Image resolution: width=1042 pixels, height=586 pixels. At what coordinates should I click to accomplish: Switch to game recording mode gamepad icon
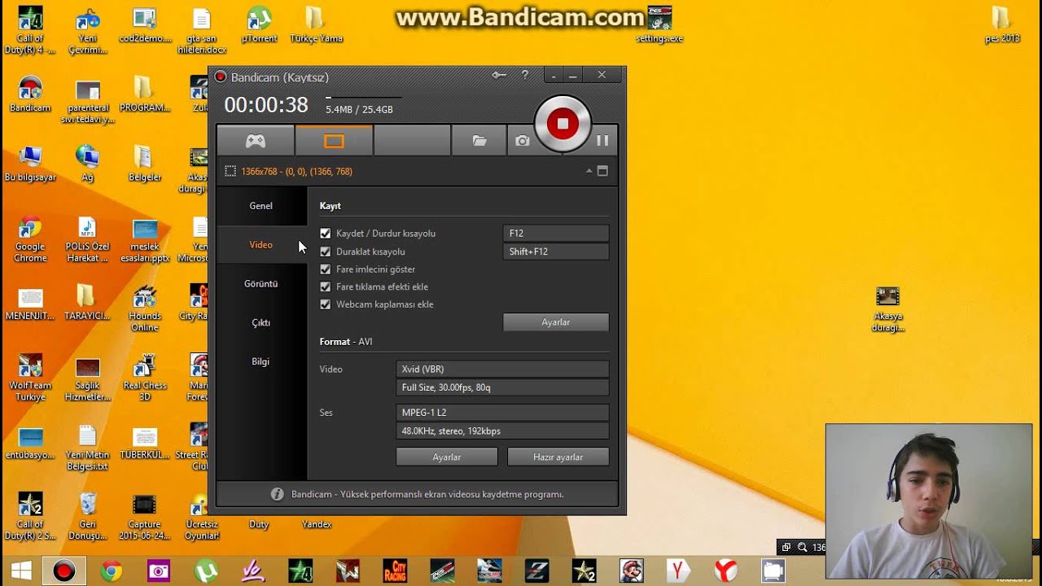coord(256,141)
